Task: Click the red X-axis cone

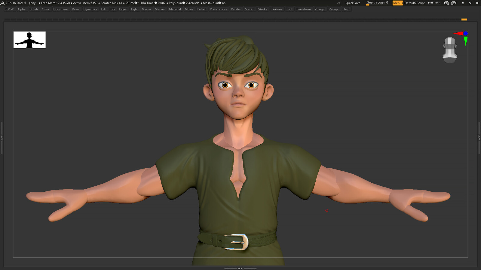Action: tap(458, 34)
